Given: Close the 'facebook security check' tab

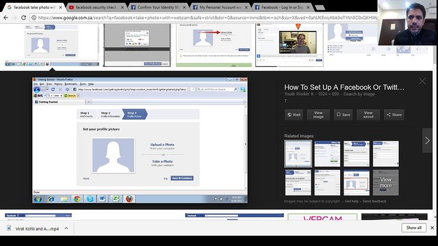Looking at the screenshot, I should pyautogui.click(x=123, y=8).
